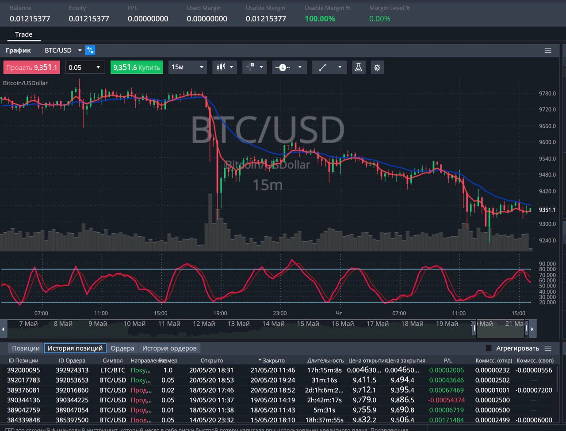
Task: Open the 15м timeframe dropdown
Action: tap(187, 67)
